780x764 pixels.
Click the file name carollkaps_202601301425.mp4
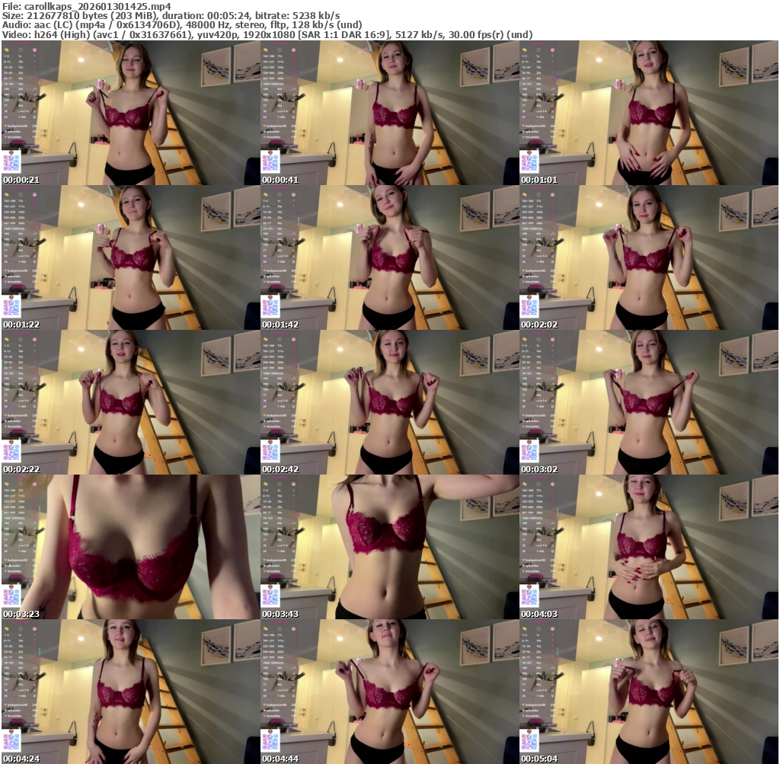[x=97, y=6]
